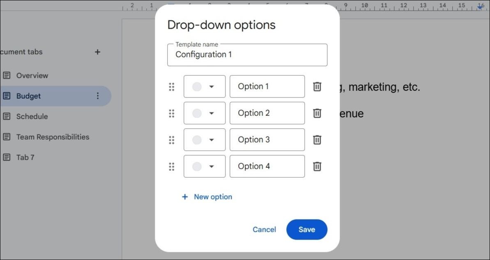The height and width of the screenshot is (260, 490).
Task: Delete Option 1 with its trash icon
Action: coord(317,86)
